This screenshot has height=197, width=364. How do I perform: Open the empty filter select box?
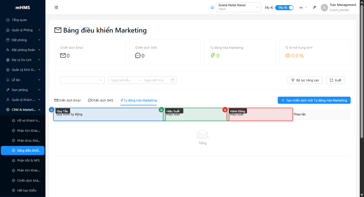tap(82, 80)
